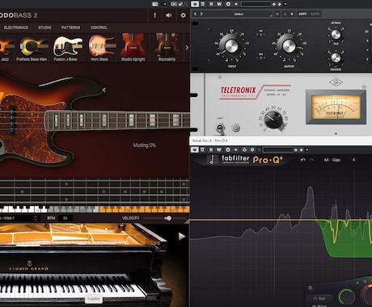
Task: Enable Read automation on Pro-Q 4
Action: coord(211,149)
